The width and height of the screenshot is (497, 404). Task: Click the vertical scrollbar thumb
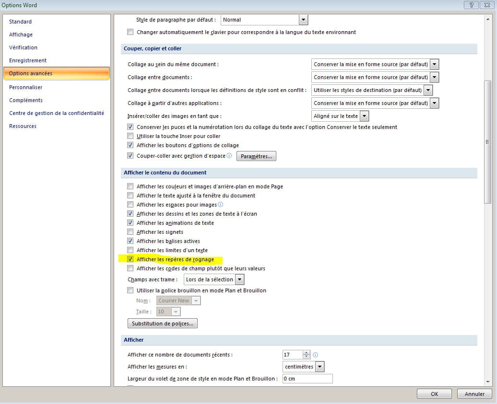(487, 142)
